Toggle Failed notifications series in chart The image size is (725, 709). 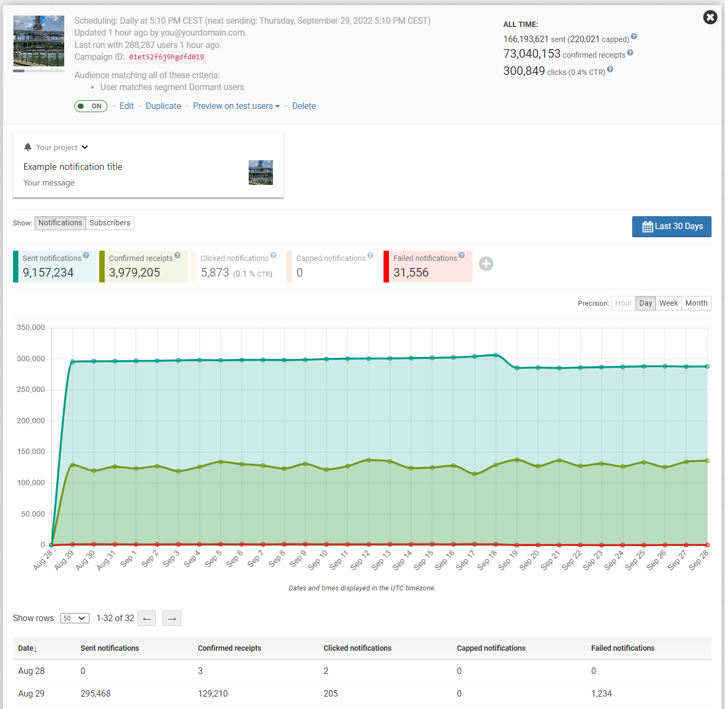tap(428, 266)
